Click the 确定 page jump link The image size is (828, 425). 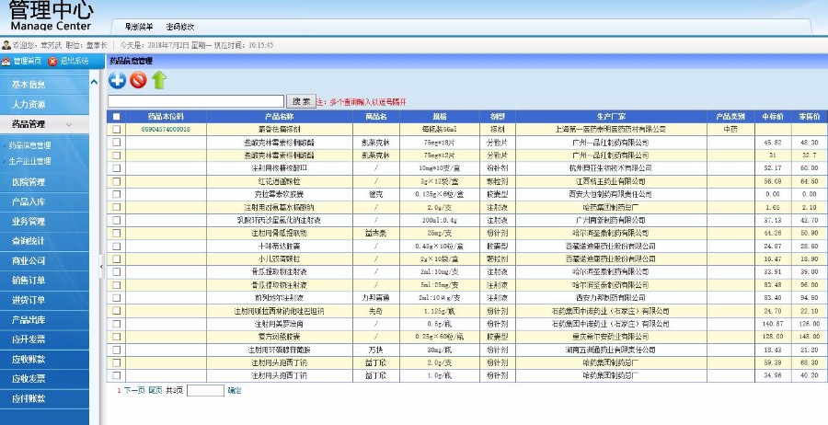(x=235, y=391)
